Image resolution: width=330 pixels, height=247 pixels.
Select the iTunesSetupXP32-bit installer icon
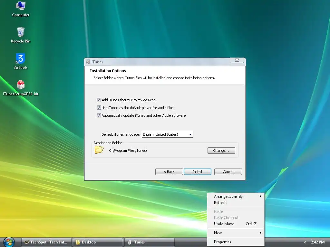[21, 88]
